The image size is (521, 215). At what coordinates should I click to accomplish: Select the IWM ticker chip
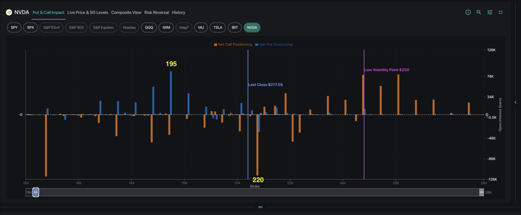point(166,27)
